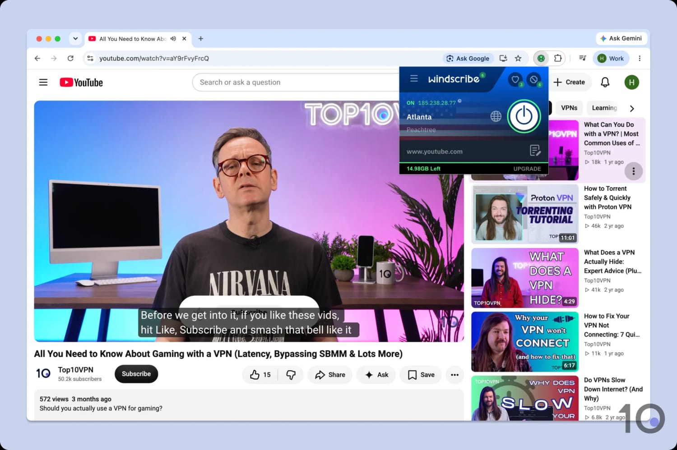Open What Does a VPN Hide thumbnail
The width and height of the screenshot is (677, 450).
[x=525, y=278]
